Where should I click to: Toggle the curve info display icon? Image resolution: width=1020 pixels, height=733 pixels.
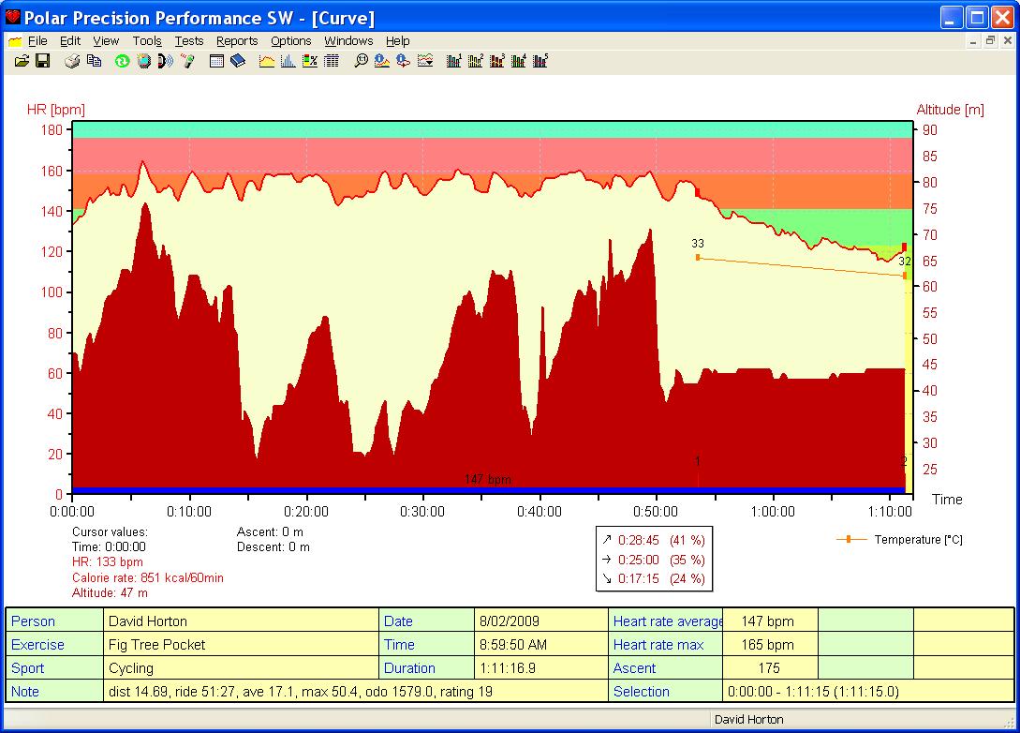(x=382, y=60)
